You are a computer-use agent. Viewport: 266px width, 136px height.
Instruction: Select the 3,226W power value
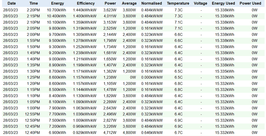(x=110, y=126)
